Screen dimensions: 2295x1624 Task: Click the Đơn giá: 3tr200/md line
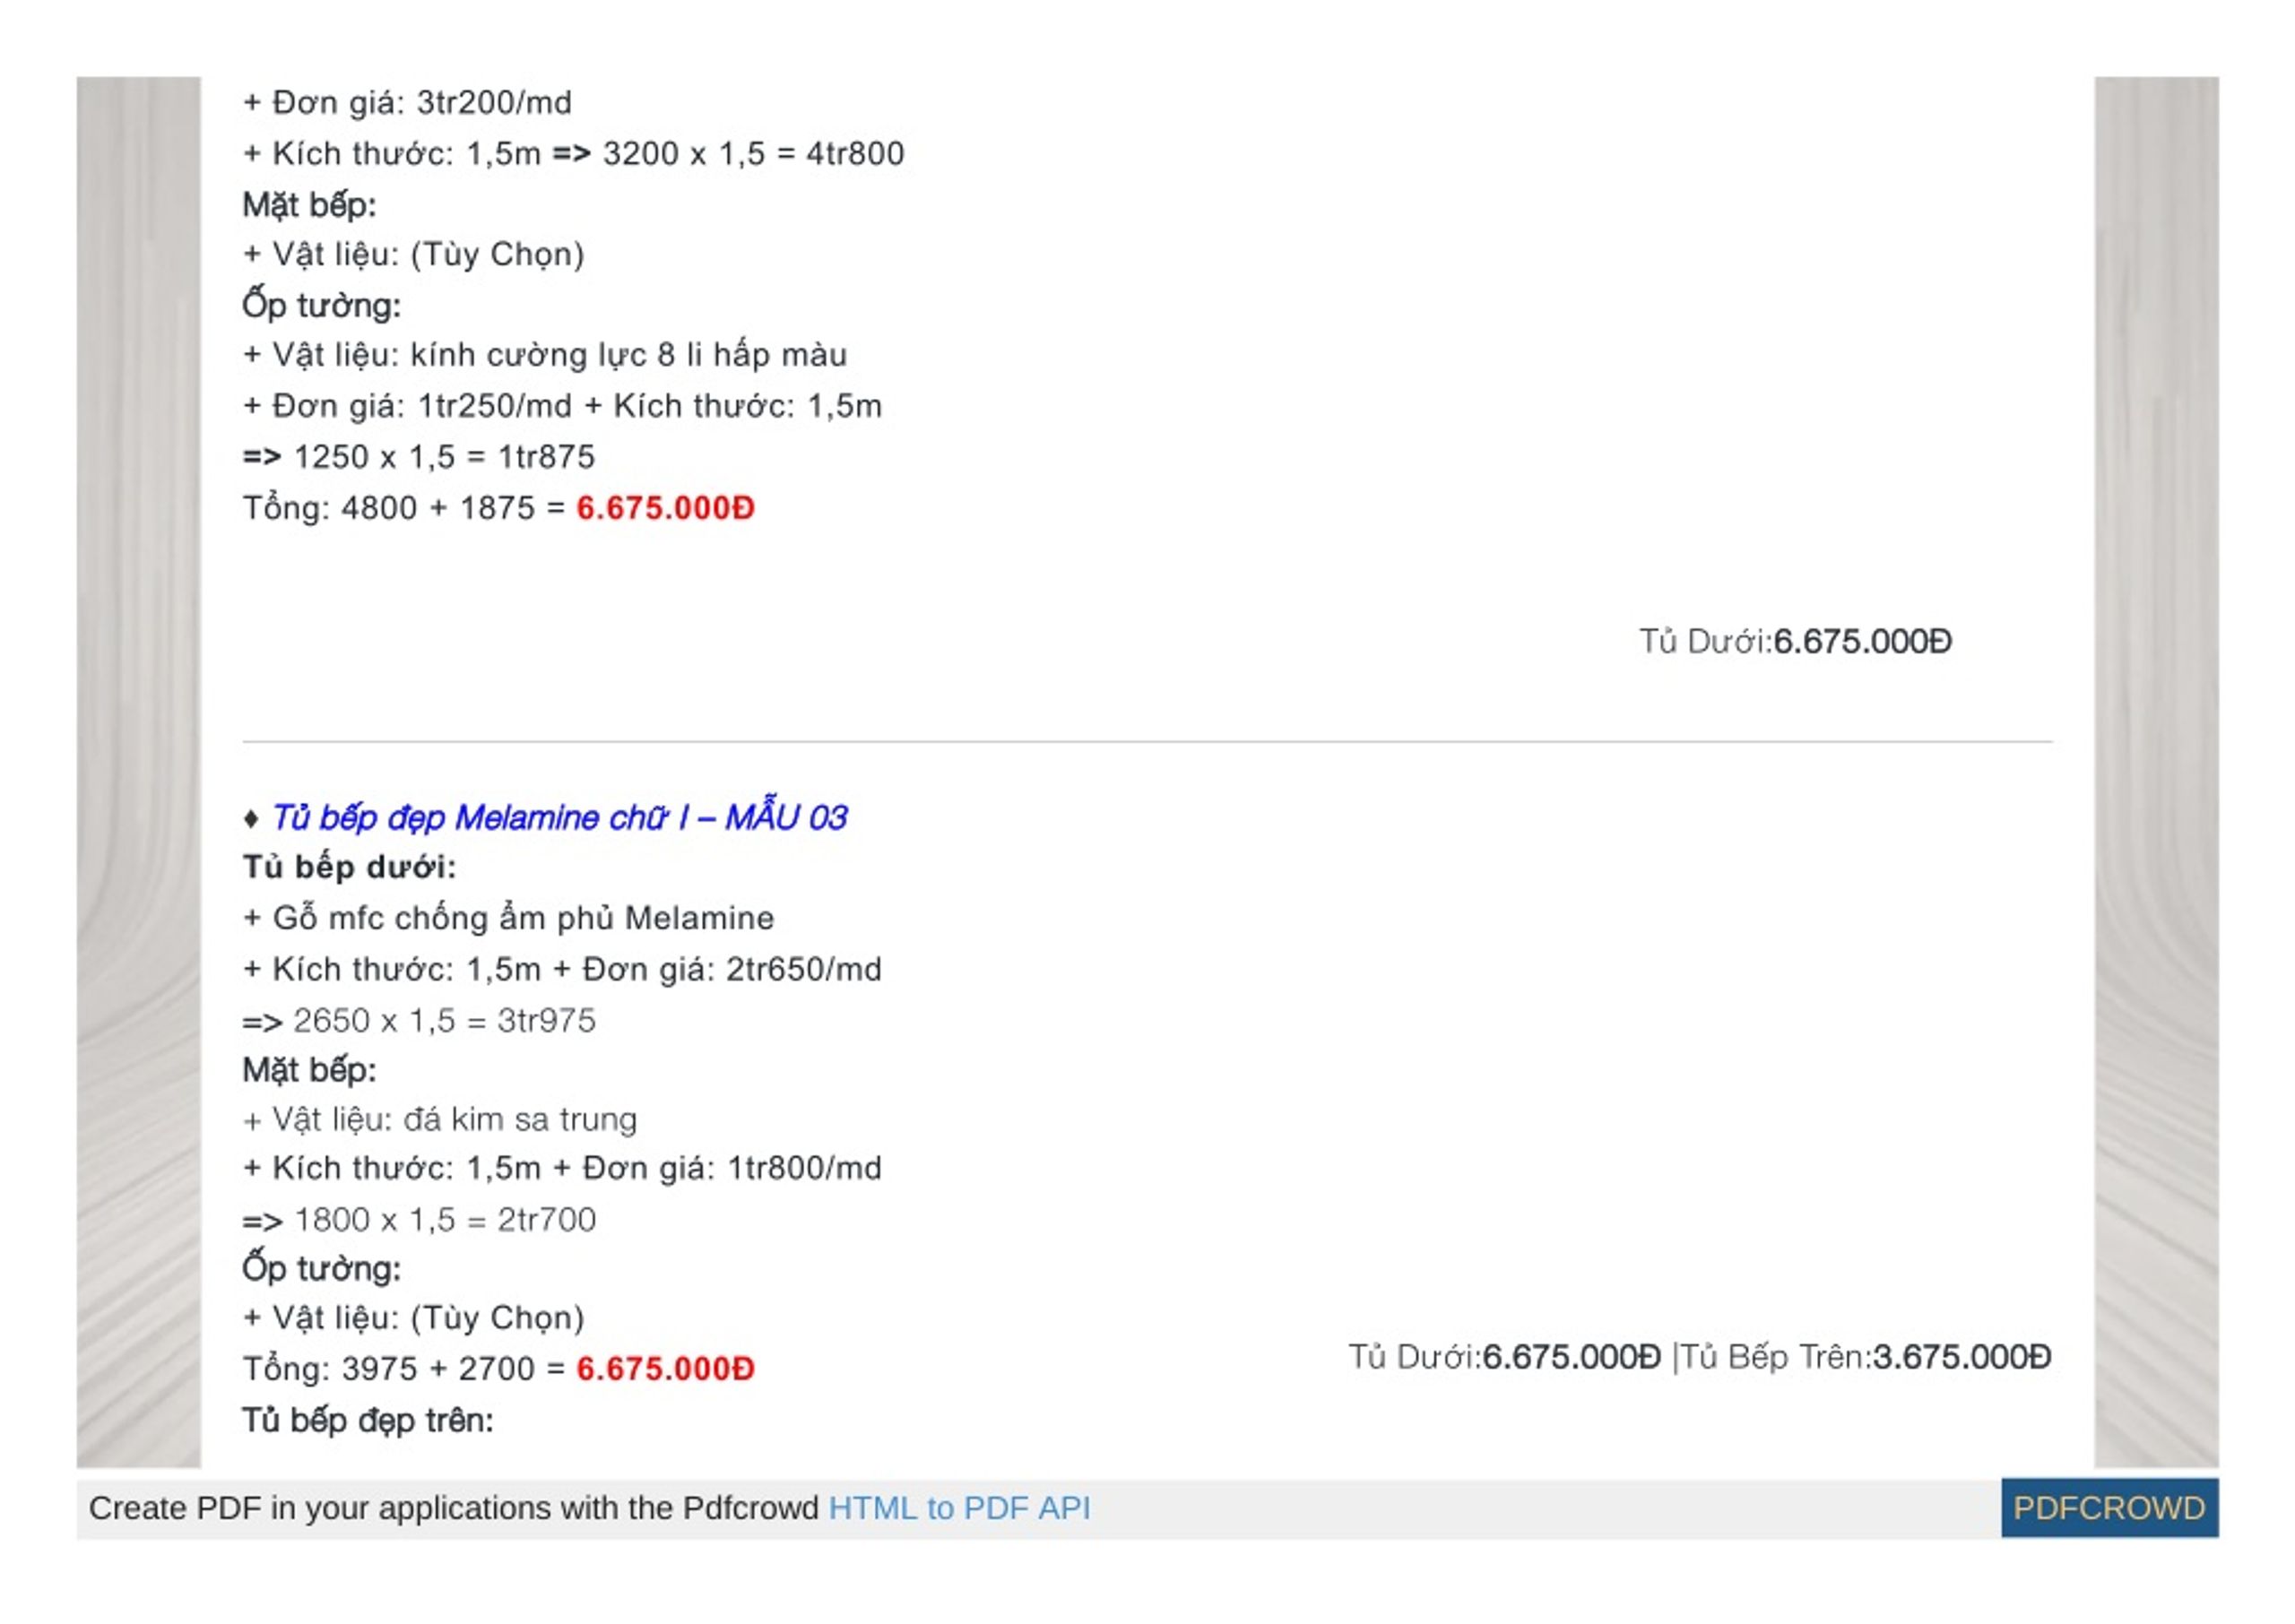408,102
